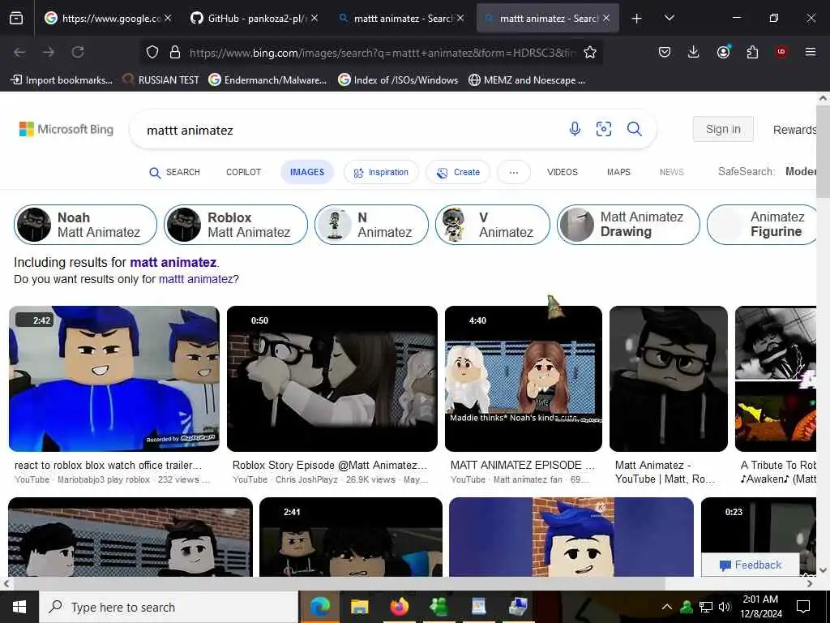Select Matt Animatez Drawing chip

click(628, 225)
